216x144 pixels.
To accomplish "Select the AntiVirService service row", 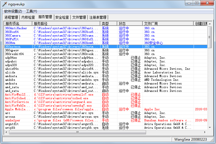I will click(17, 102).
